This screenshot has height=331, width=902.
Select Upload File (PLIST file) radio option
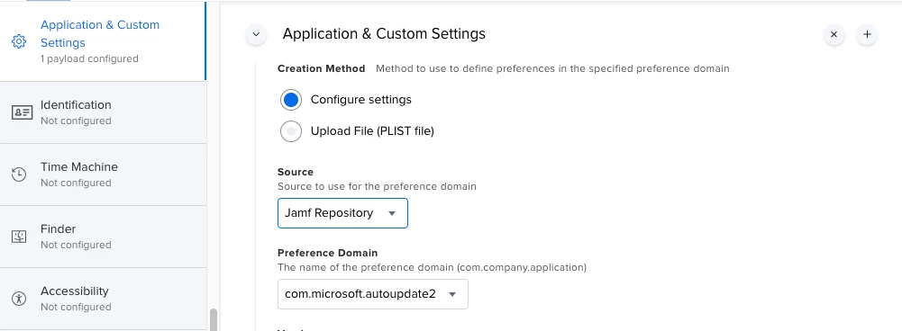291,131
